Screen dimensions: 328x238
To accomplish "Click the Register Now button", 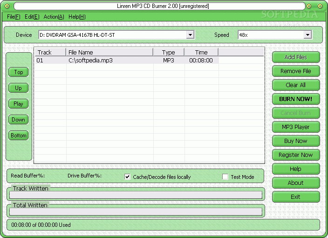I will pos(296,155).
